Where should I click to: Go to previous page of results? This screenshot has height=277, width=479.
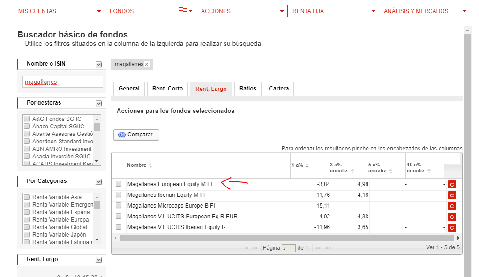click(x=255, y=248)
